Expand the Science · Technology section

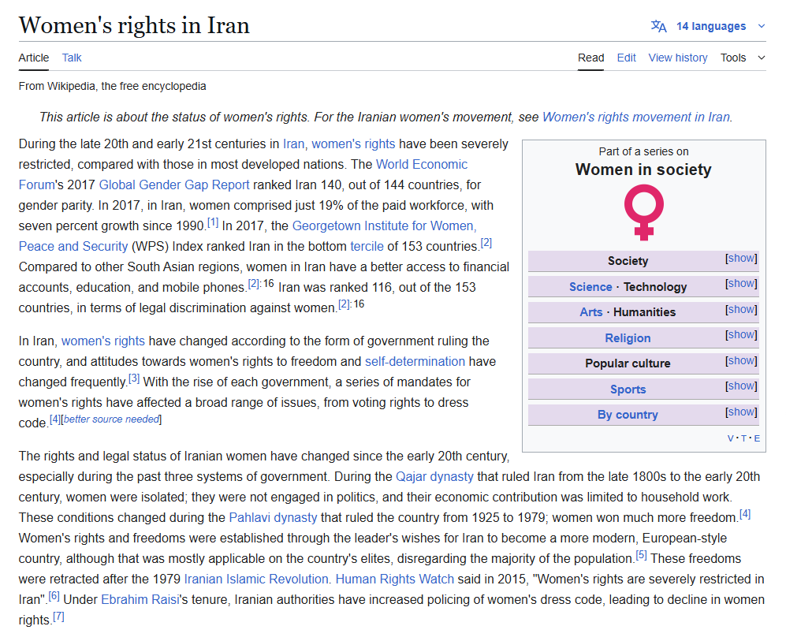point(741,283)
